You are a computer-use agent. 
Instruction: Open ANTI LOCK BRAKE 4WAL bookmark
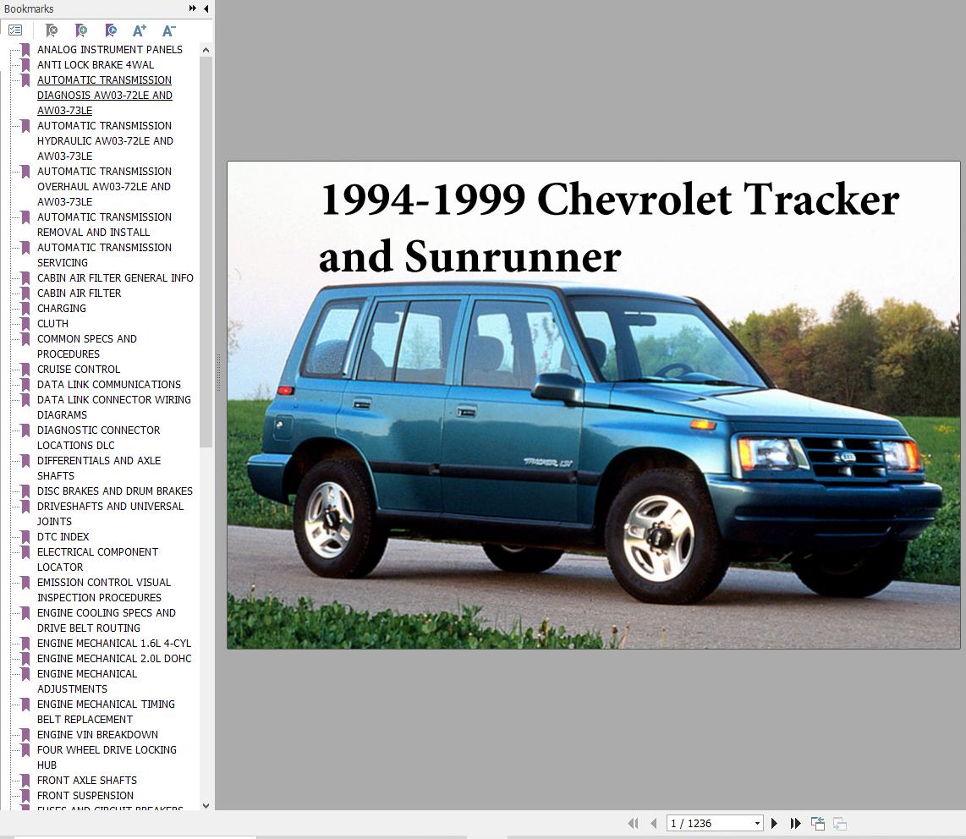[96, 64]
